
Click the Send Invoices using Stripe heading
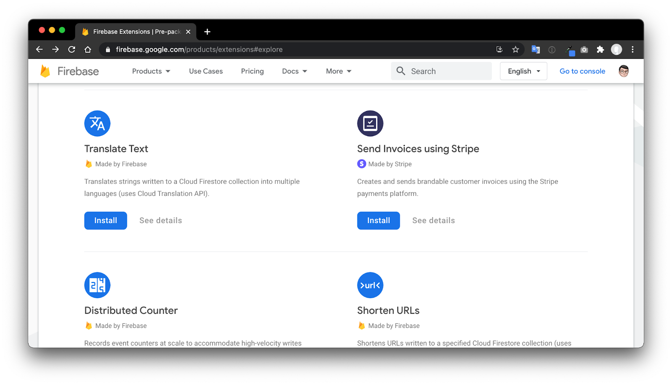[x=418, y=149]
